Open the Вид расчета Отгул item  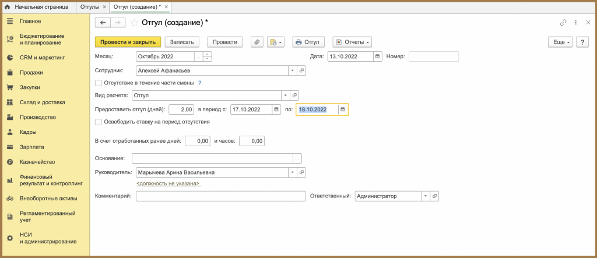click(294, 95)
